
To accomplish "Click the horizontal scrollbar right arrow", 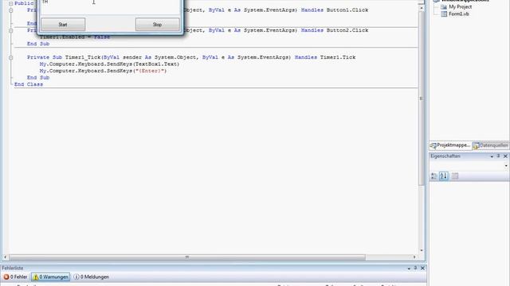I will pyautogui.click(x=414, y=257).
